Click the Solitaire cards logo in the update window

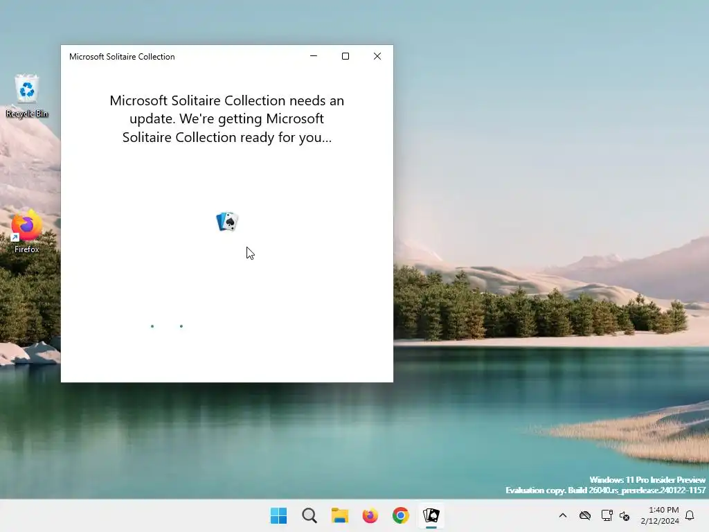pyautogui.click(x=227, y=222)
